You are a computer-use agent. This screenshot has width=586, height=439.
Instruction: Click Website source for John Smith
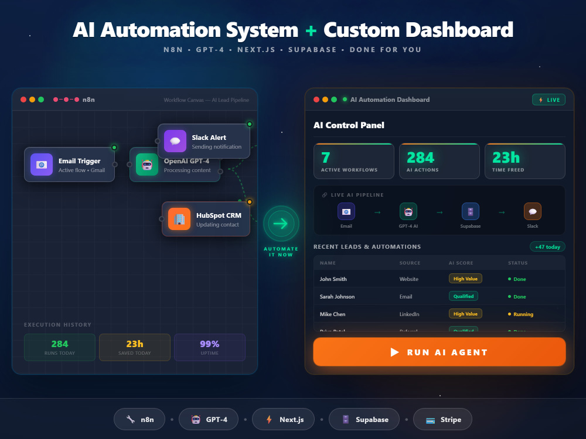pos(409,279)
